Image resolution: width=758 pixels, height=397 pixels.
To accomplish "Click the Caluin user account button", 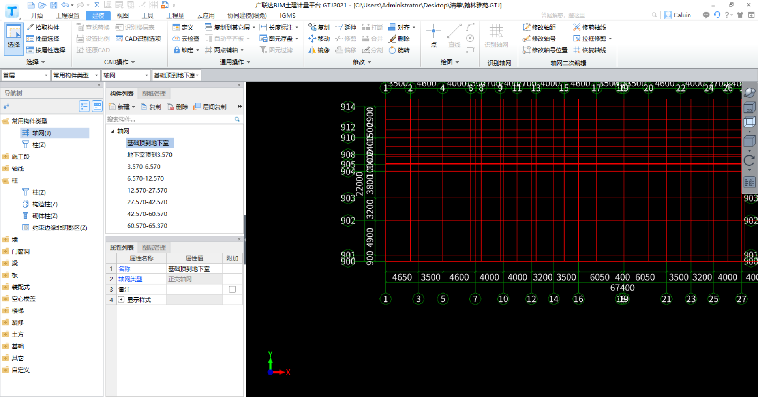I will [x=677, y=15].
